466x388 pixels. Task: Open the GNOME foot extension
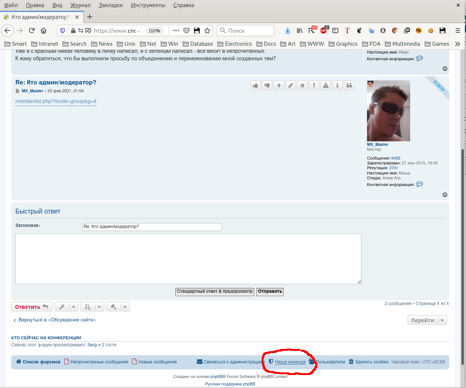coord(359,31)
